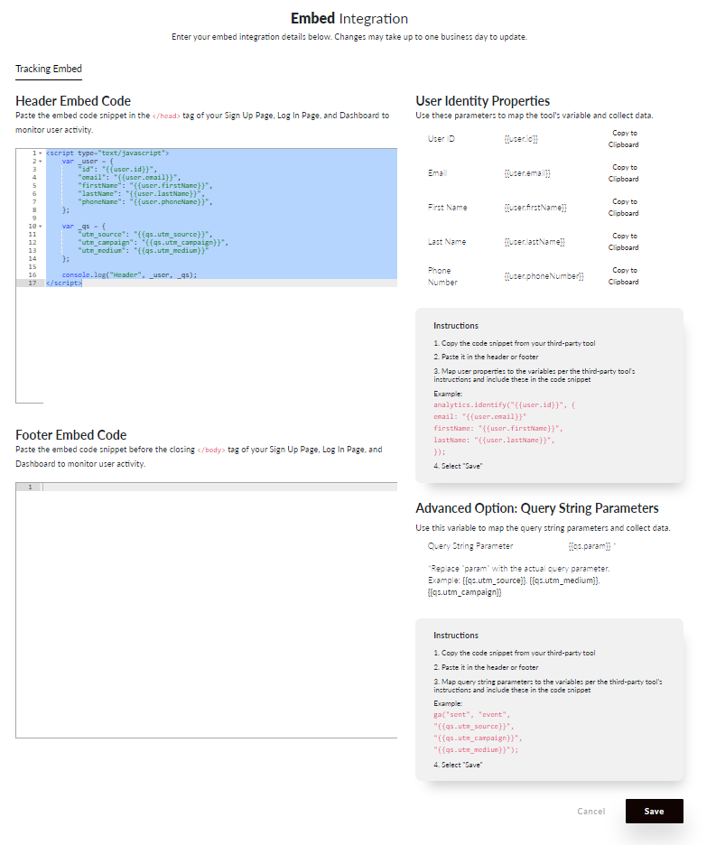Copy User ID variable to clipboard

tap(624, 138)
